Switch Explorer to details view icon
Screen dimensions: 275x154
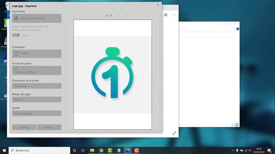point(233,125)
